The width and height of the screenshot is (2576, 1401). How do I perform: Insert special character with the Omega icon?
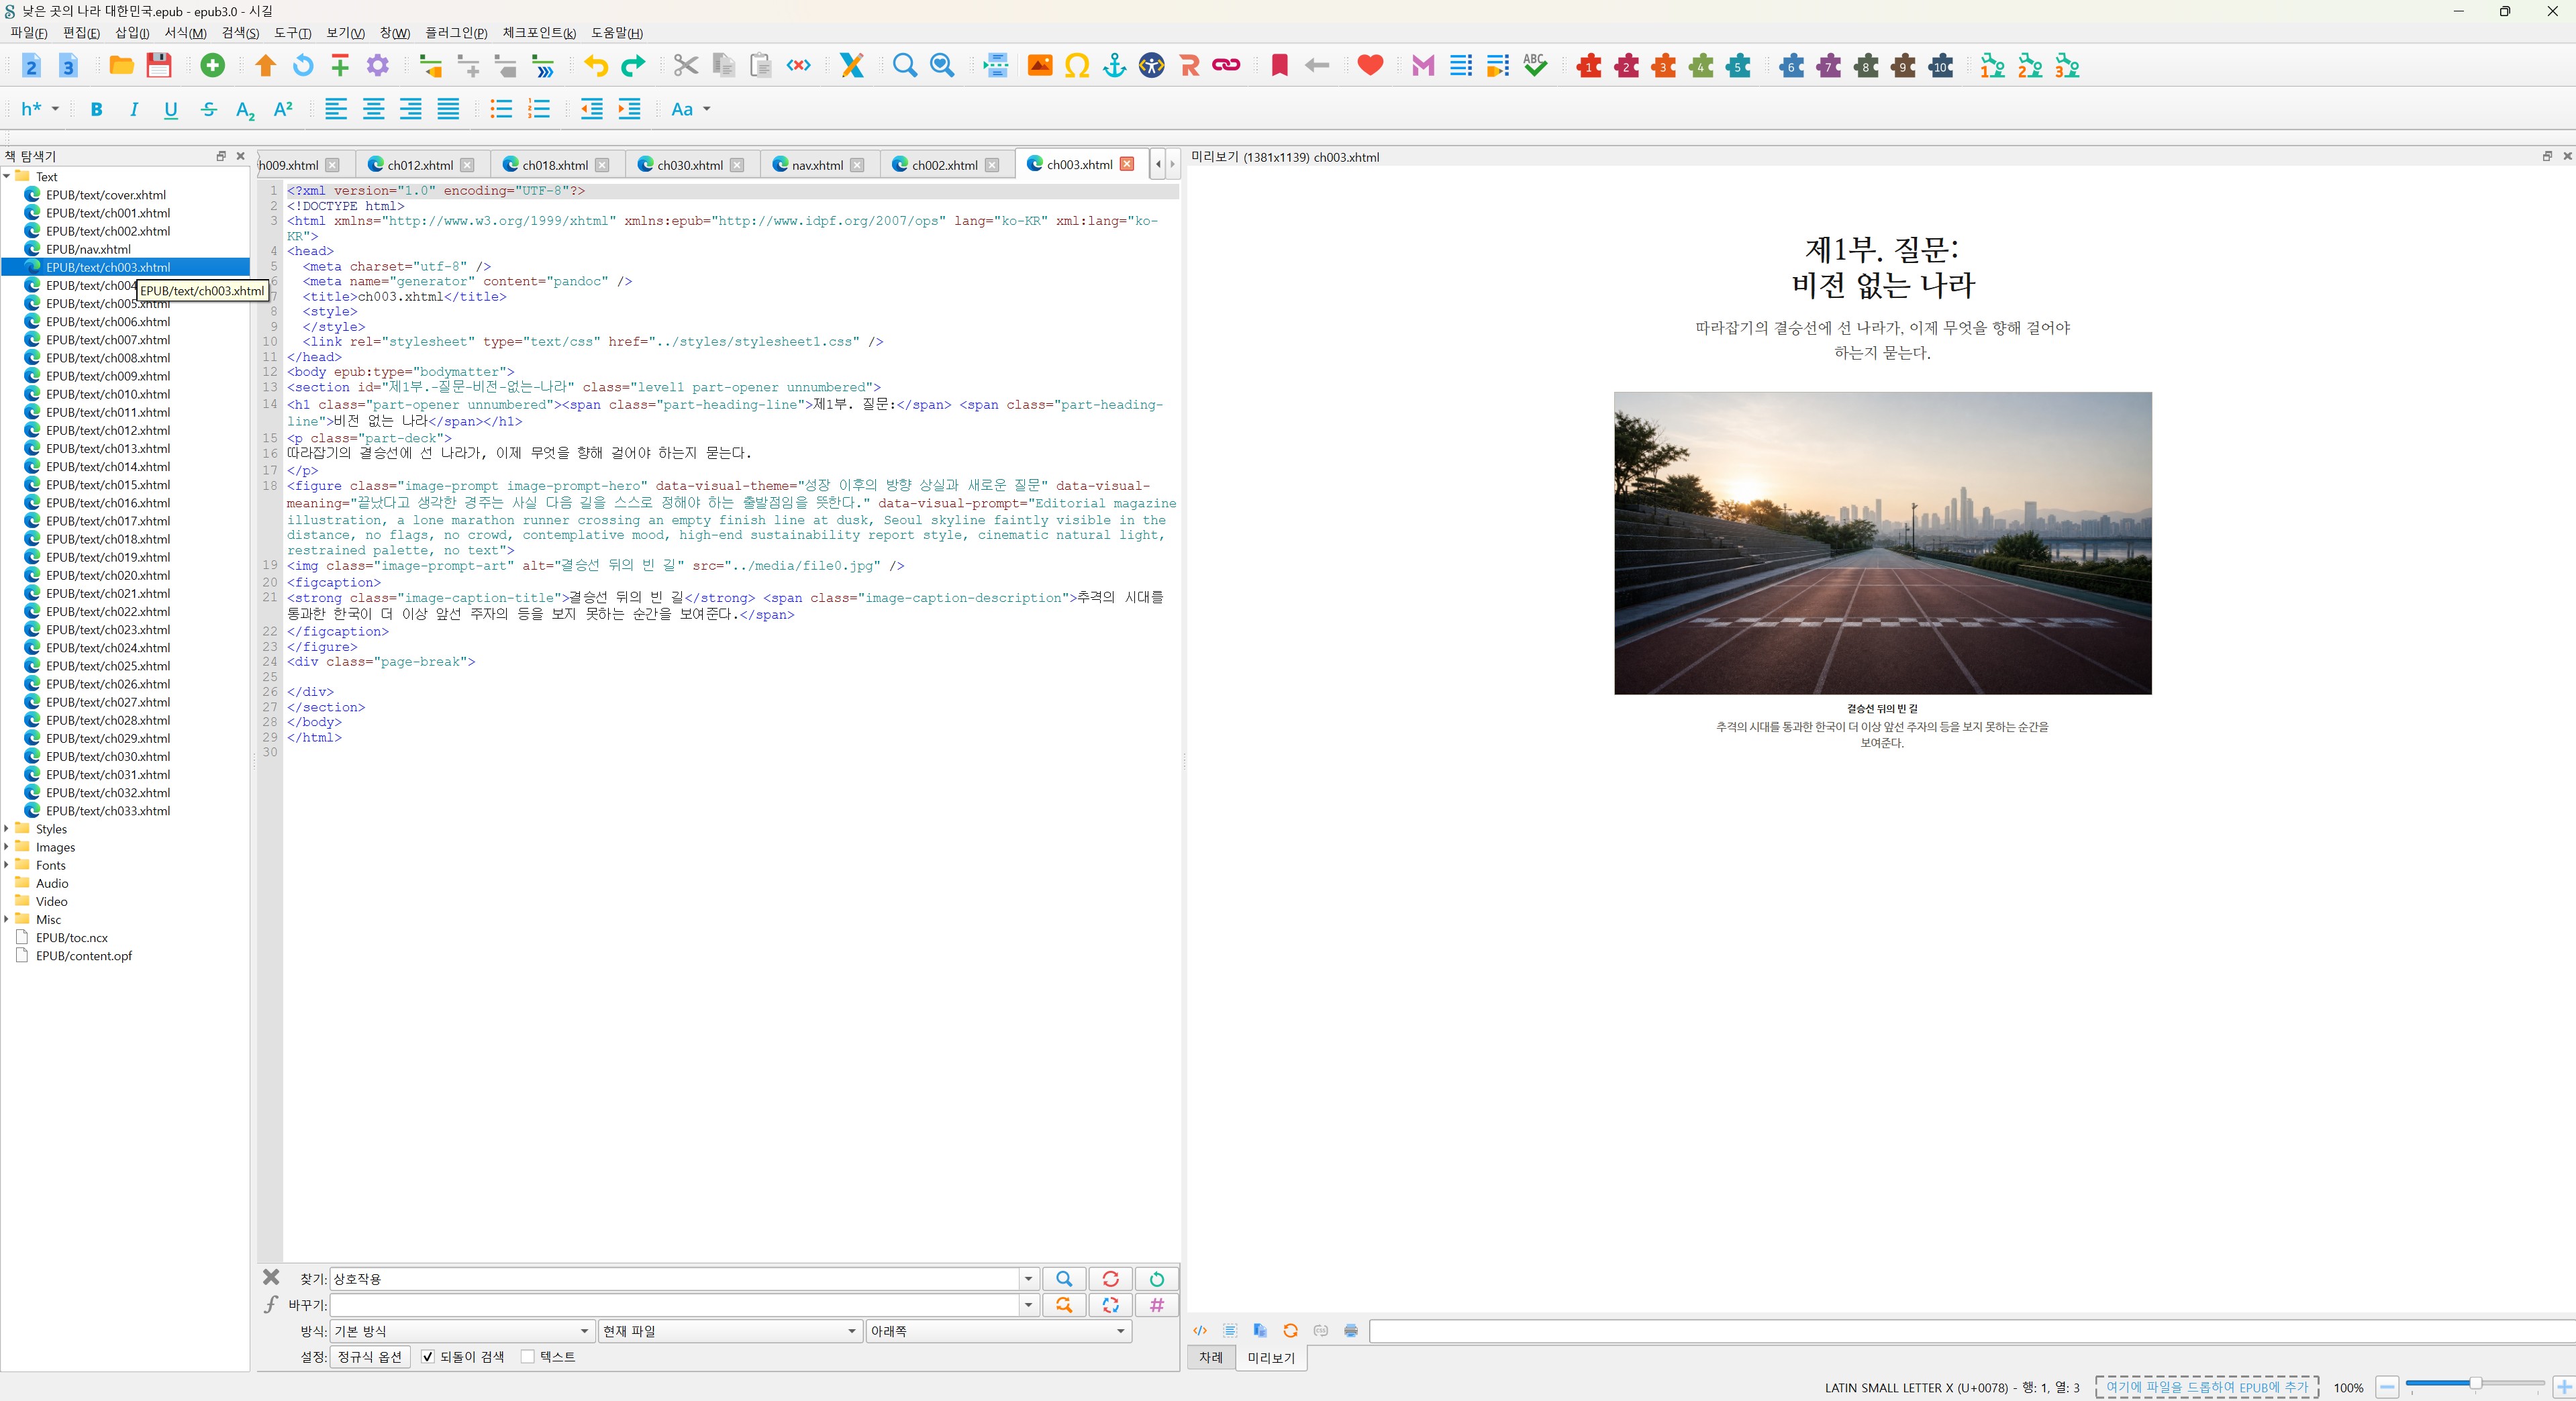(x=1077, y=66)
